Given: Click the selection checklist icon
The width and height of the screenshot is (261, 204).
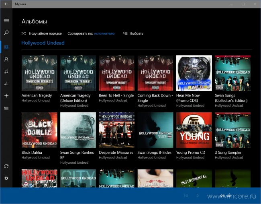Looking at the screenshot, I should (125, 33).
